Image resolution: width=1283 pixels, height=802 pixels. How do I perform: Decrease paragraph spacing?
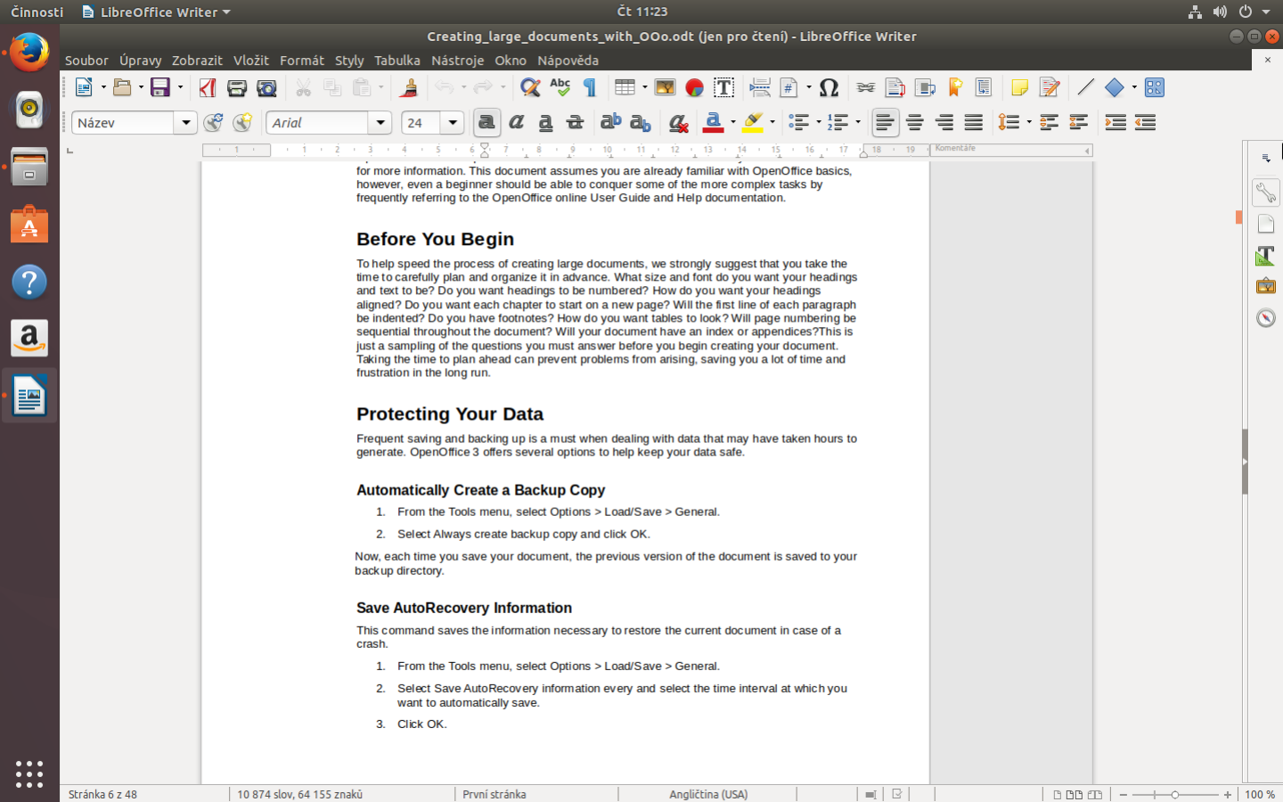[1078, 123]
